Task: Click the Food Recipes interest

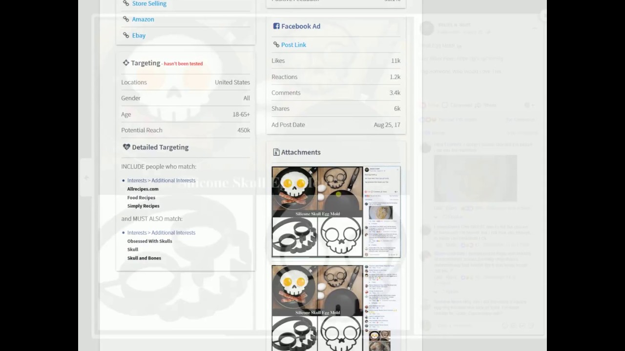Action: point(141,197)
